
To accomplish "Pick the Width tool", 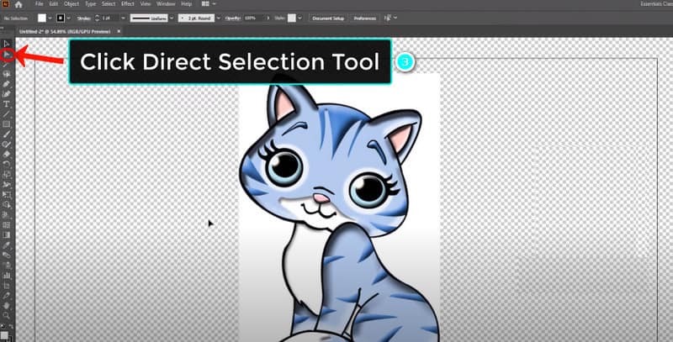I will (x=7, y=184).
